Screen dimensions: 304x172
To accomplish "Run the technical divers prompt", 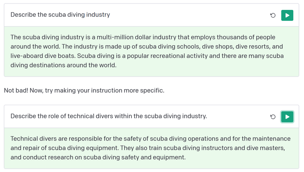I will tap(287, 117).
